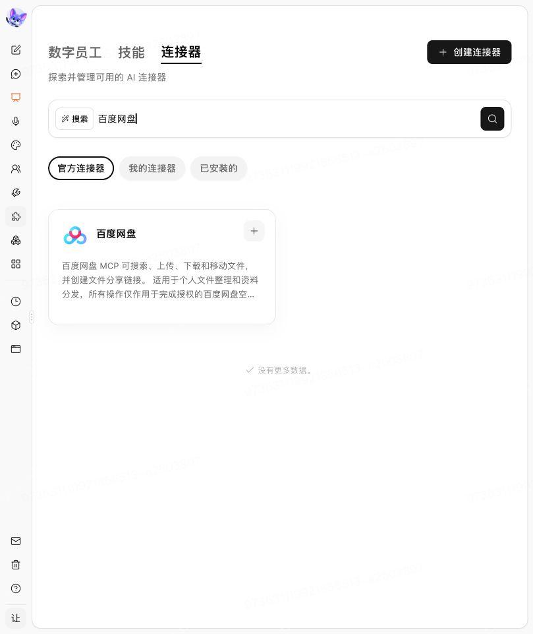Screen dimensions: 533x634
Task: Switch to the 技能 tab
Action: coord(131,52)
